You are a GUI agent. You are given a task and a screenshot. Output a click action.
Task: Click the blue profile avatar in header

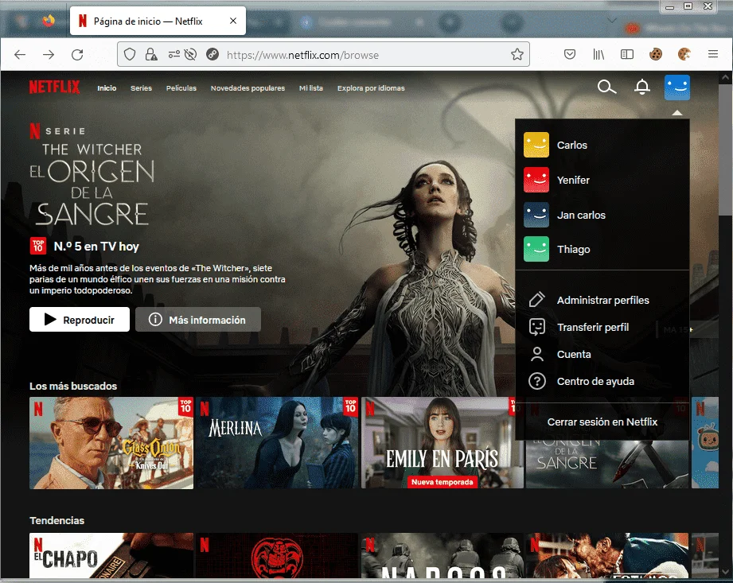(676, 87)
